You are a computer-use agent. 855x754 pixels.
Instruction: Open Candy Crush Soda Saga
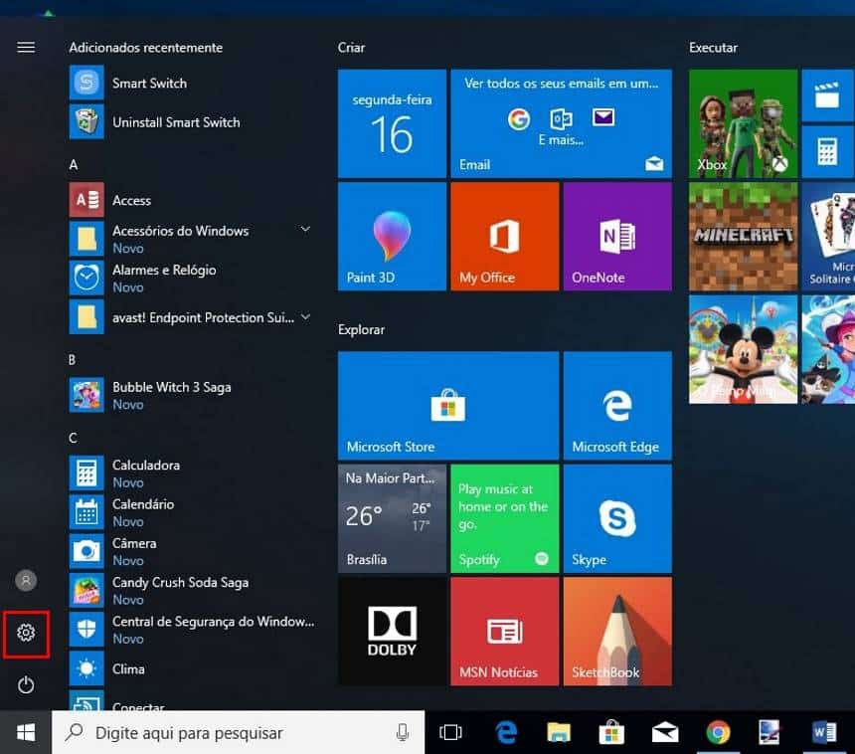tap(191, 590)
